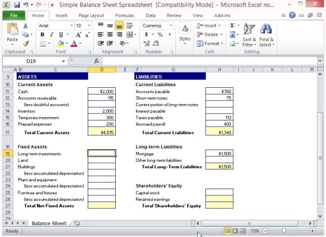Viewport: 326px width, 237px height.
Task: Click the insert function fx icon
Action: [x=97, y=61]
